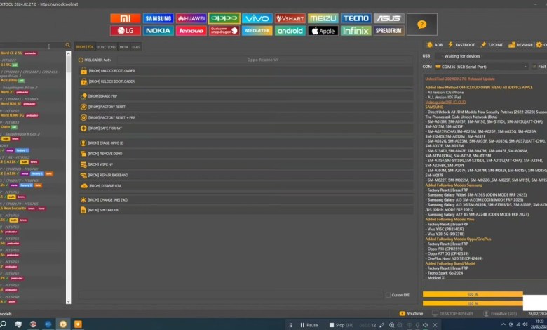Open the T.POINT tool
Viewport: 547px width, 330px height.
(x=492, y=45)
